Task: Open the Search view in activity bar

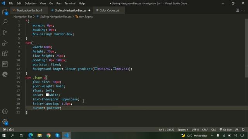Action: [5, 22]
